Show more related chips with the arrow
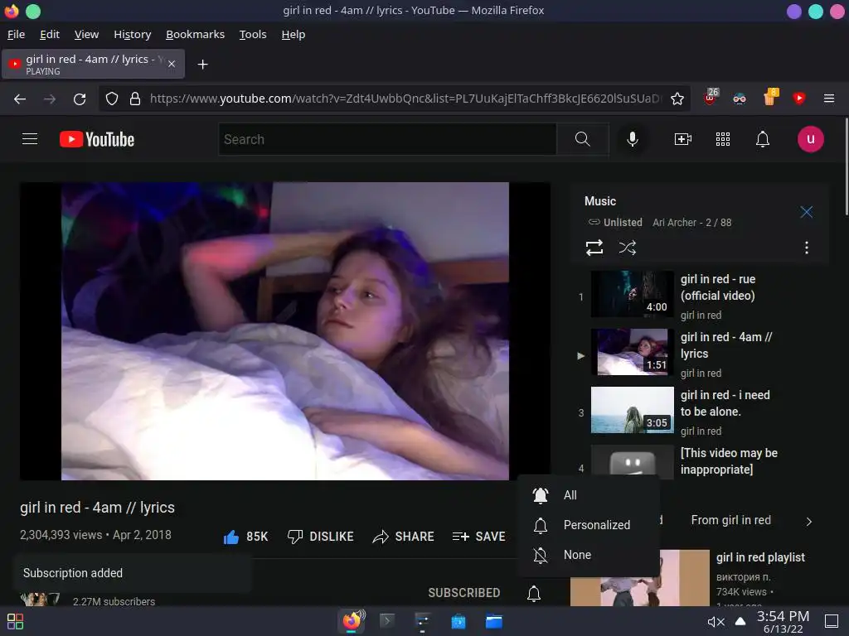Viewport: 849px width, 636px height. click(x=808, y=522)
